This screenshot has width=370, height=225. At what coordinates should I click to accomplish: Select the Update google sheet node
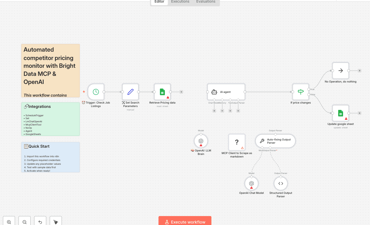tap(341, 113)
